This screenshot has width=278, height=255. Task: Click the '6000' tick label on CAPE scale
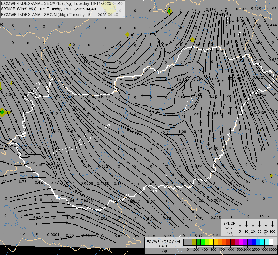point(273,250)
